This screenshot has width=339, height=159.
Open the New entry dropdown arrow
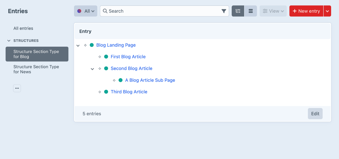[x=327, y=11]
